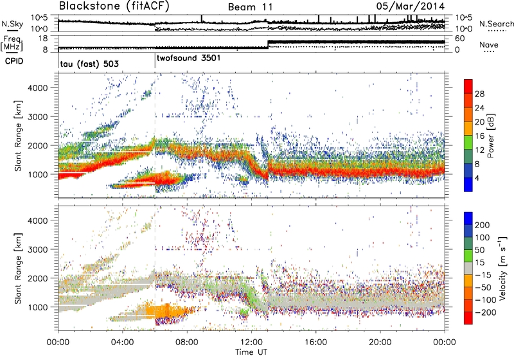Viewport: 514px width, 356px height.
Task: Click the '08:00' time axis label
Action: [187, 343]
